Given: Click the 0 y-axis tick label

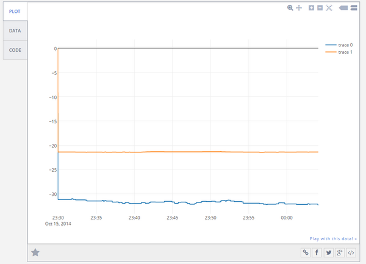Looking at the screenshot, I should [56, 49].
